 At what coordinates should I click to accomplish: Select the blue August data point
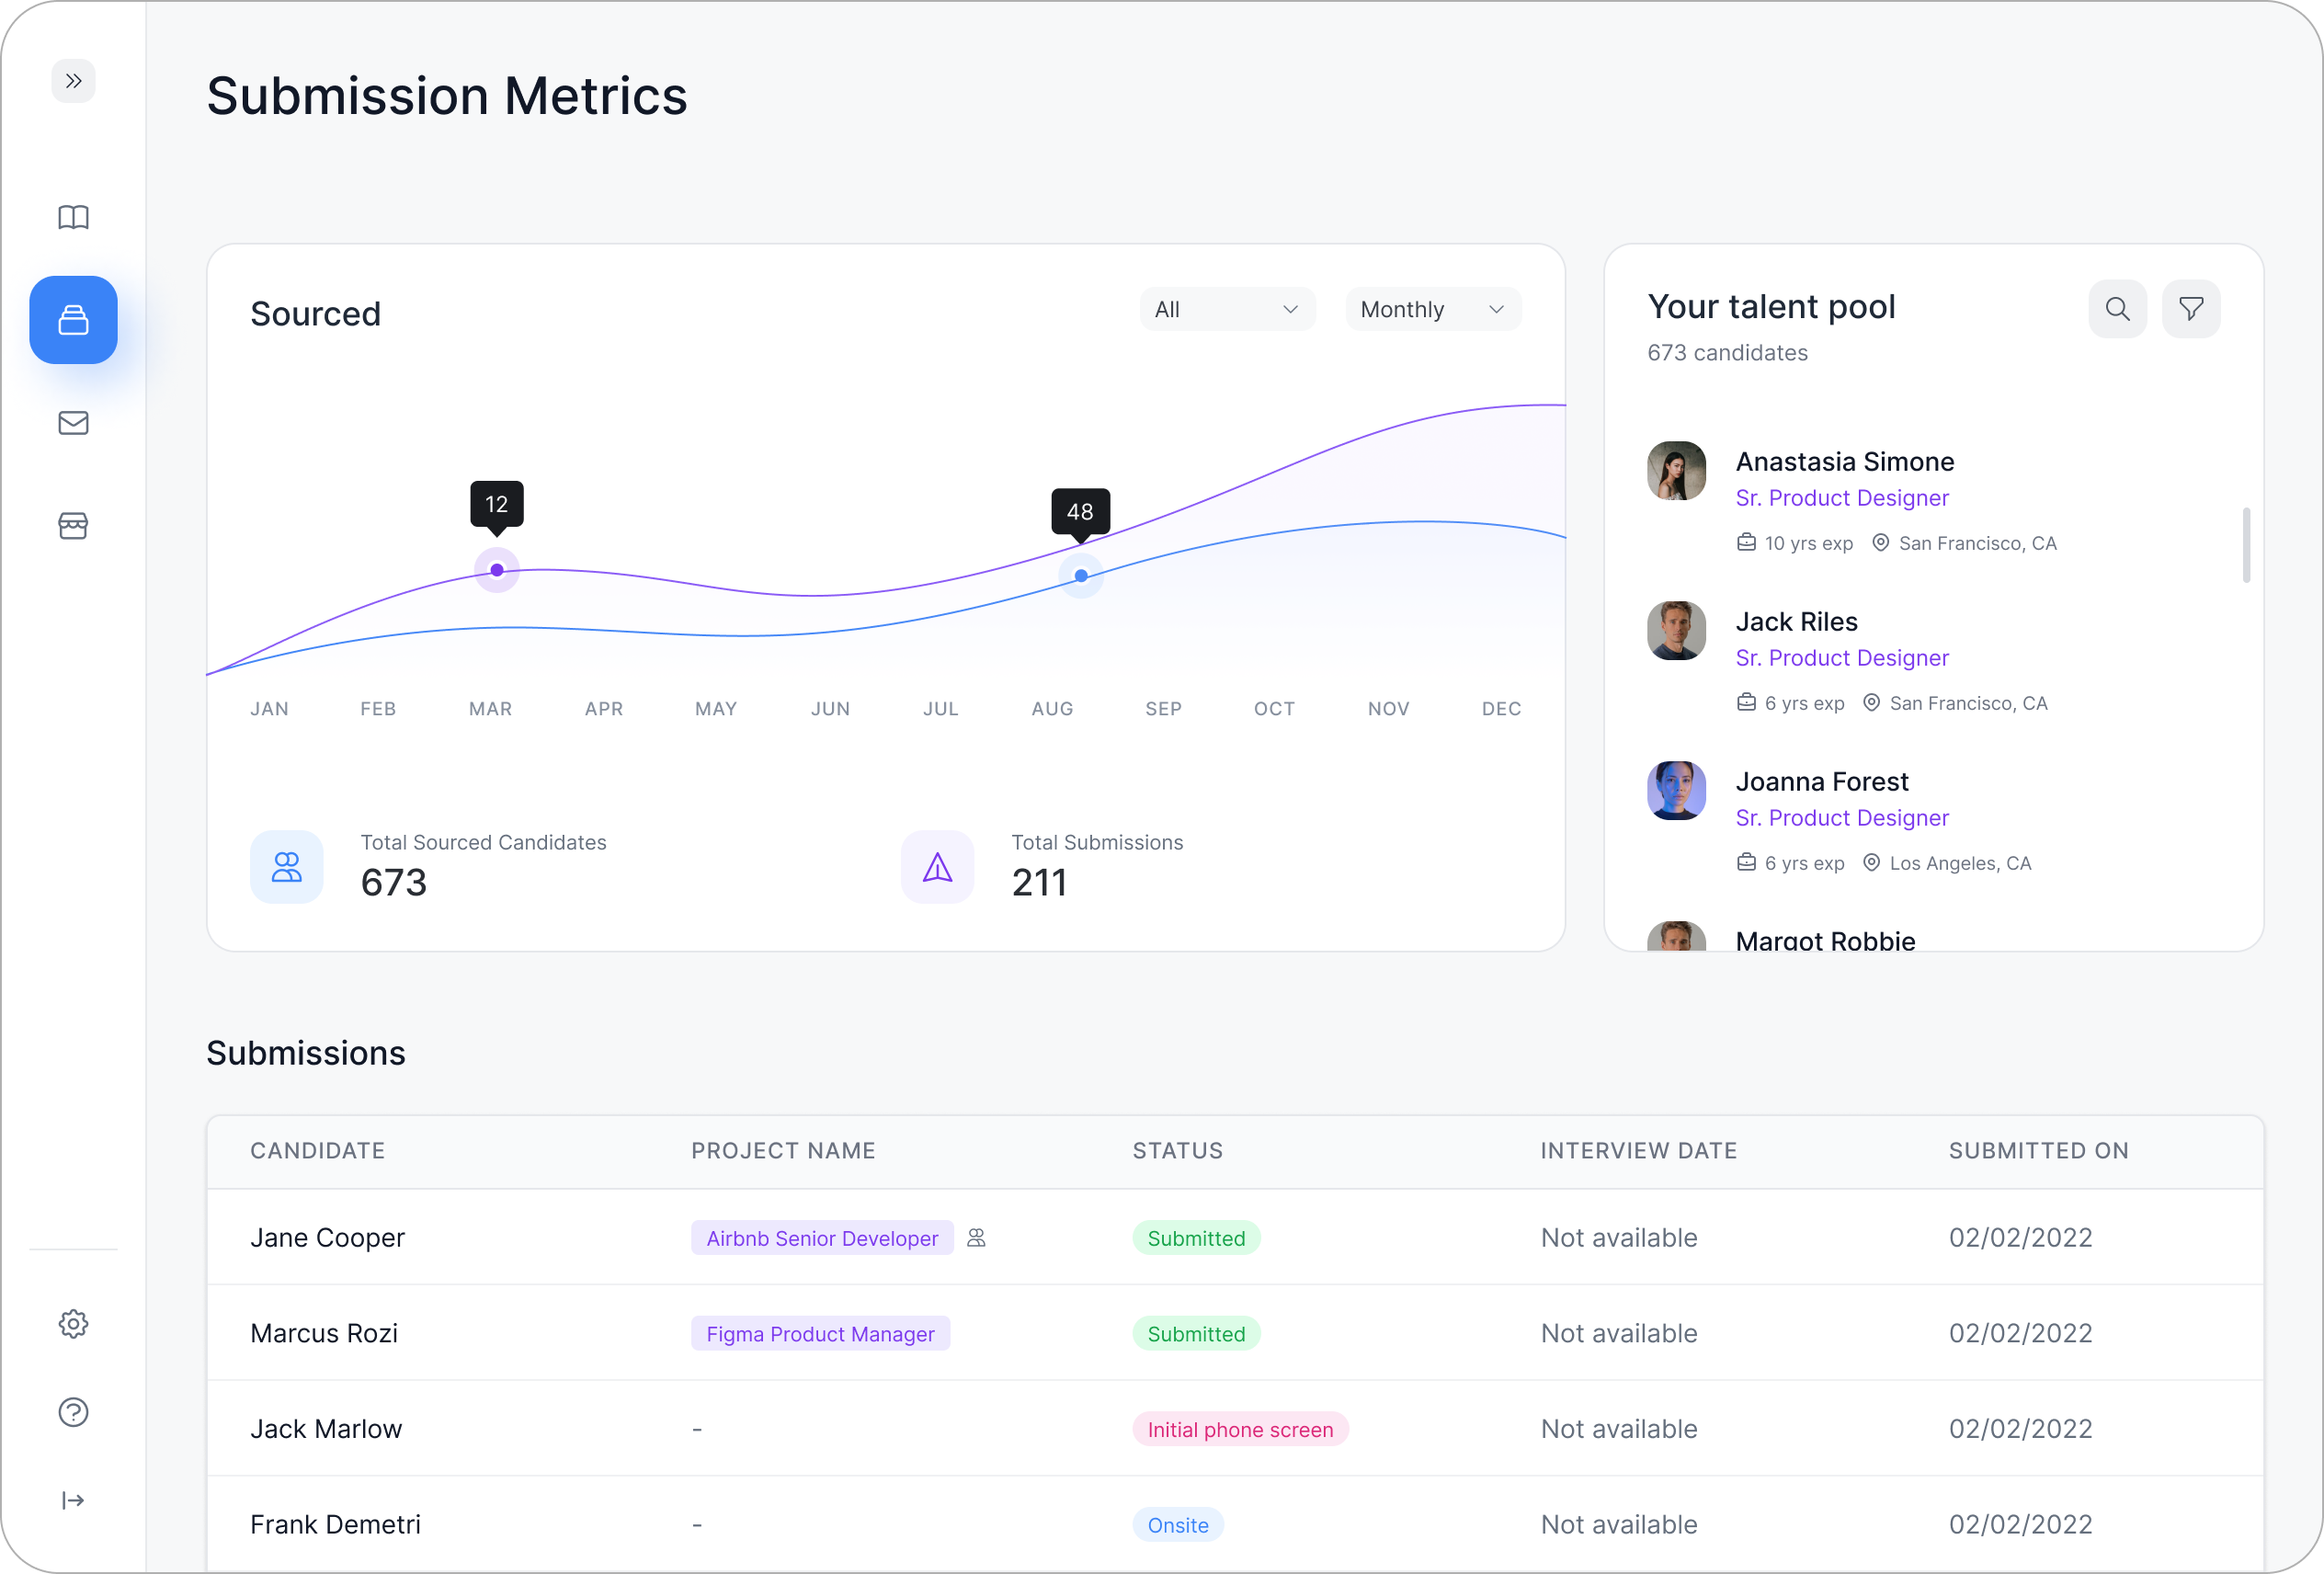[1081, 576]
